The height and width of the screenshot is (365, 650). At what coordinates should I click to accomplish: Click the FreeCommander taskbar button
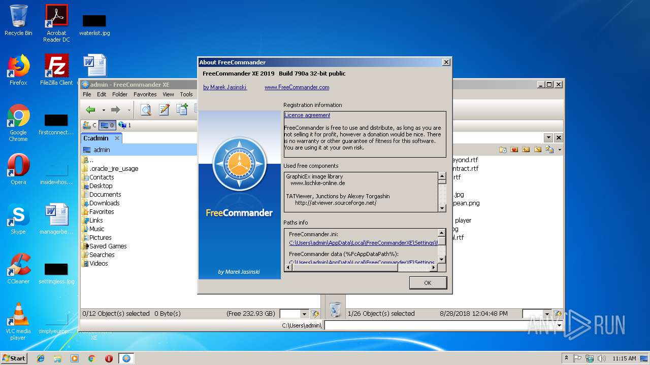(126, 358)
